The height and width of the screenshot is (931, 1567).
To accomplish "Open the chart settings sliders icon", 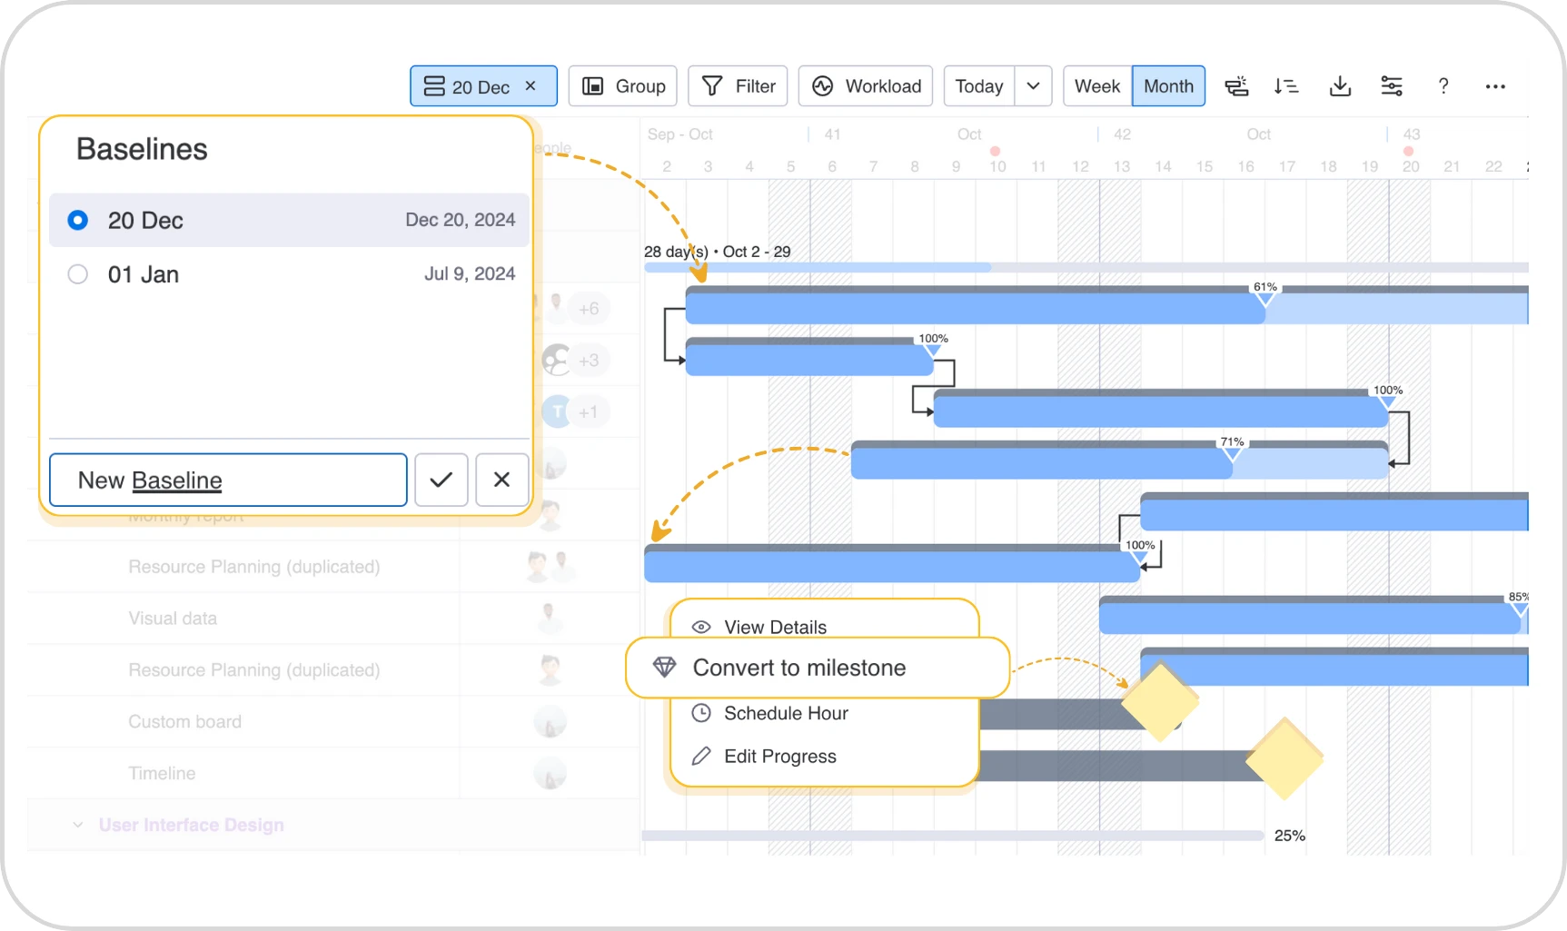I will tap(1392, 85).
